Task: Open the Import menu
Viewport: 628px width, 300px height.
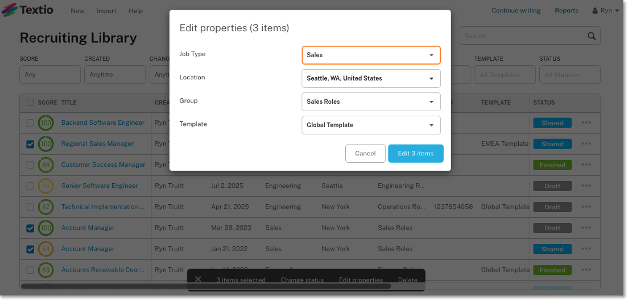Action: (x=106, y=11)
